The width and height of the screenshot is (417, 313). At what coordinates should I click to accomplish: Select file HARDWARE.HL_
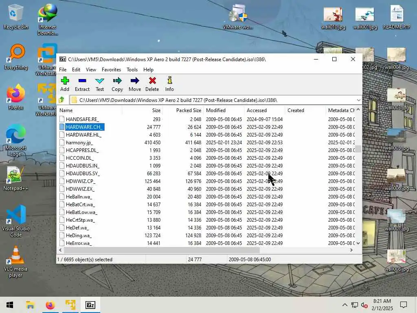pyautogui.click(x=83, y=134)
